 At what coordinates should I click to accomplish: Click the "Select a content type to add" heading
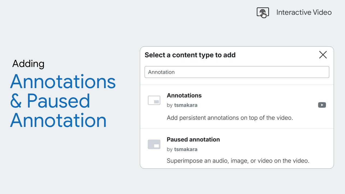click(190, 55)
